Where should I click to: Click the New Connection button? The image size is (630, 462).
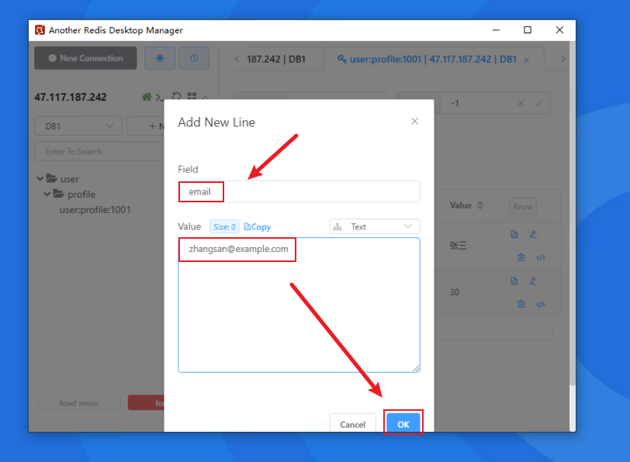coord(85,58)
